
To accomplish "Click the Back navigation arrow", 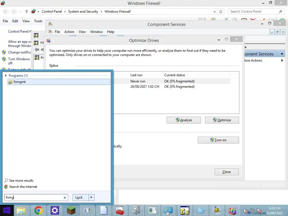I will (x=6, y=12).
